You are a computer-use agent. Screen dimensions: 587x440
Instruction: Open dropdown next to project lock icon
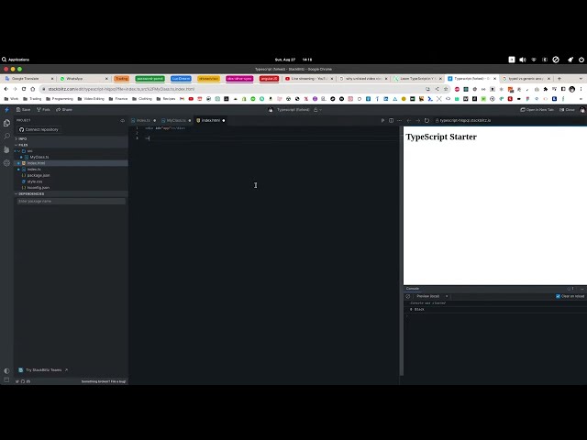tap(321, 110)
